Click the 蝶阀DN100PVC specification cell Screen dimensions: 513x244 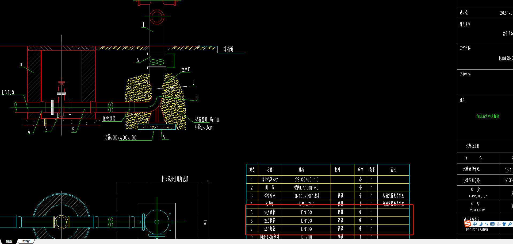tap(307, 188)
